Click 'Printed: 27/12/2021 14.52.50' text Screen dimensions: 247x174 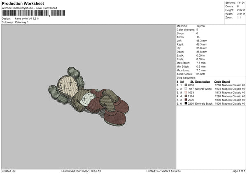click(164, 171)
